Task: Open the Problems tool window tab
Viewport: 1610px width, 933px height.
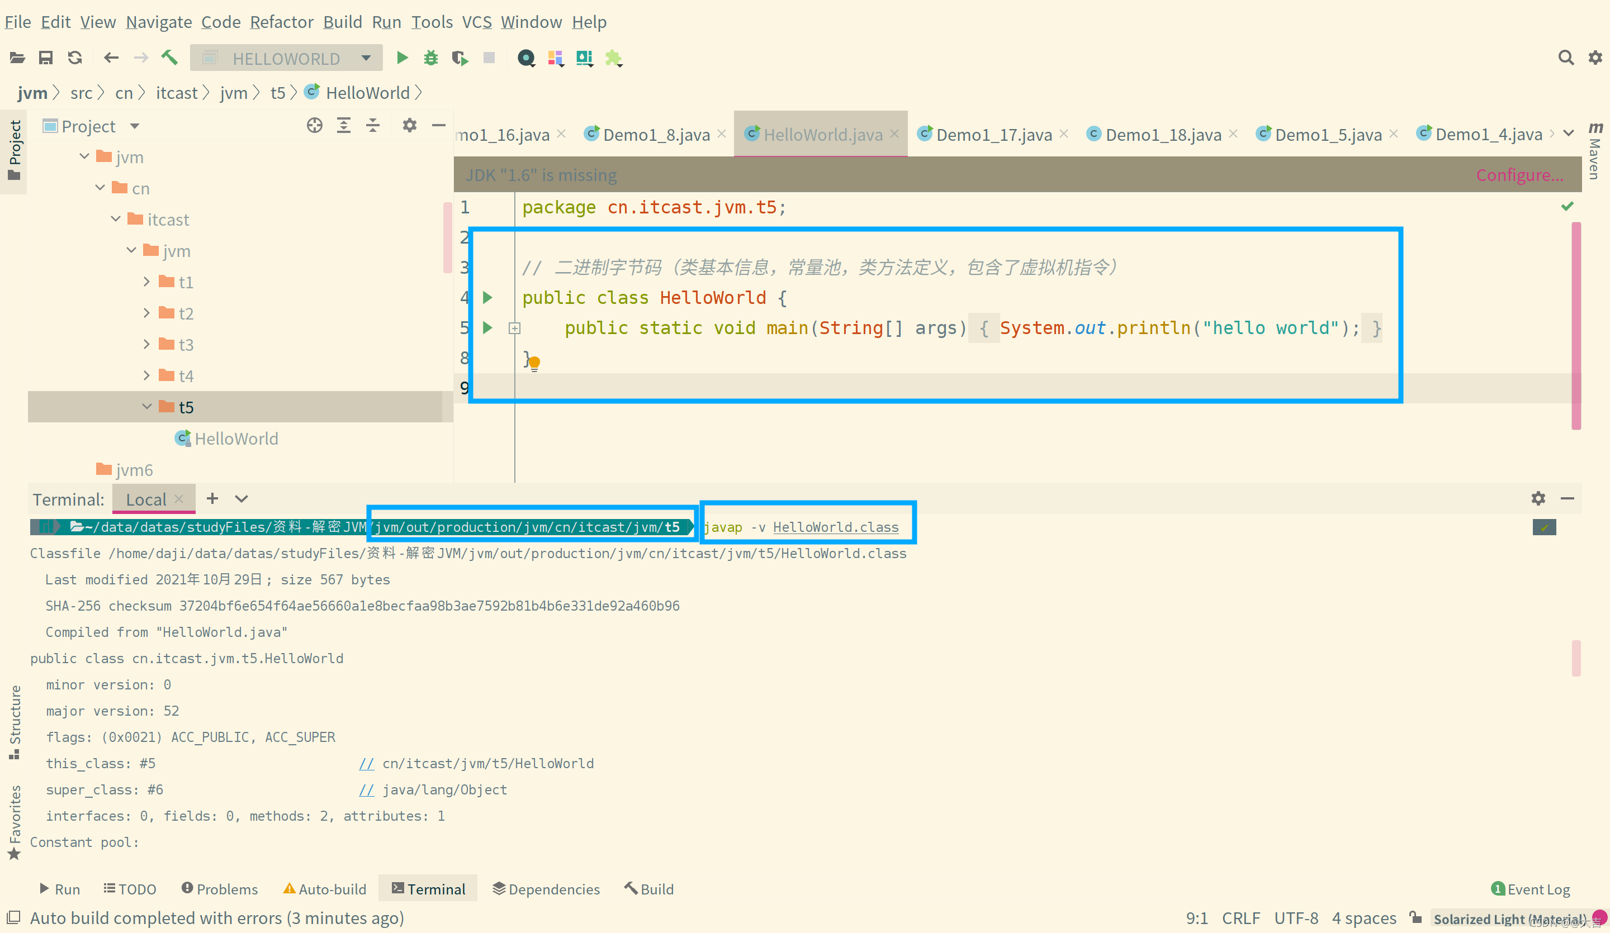Action: (x=219, y=888)
